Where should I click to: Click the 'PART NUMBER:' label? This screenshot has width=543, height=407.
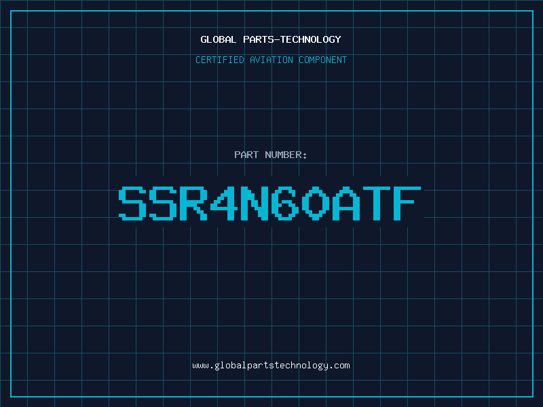(270, 155)
